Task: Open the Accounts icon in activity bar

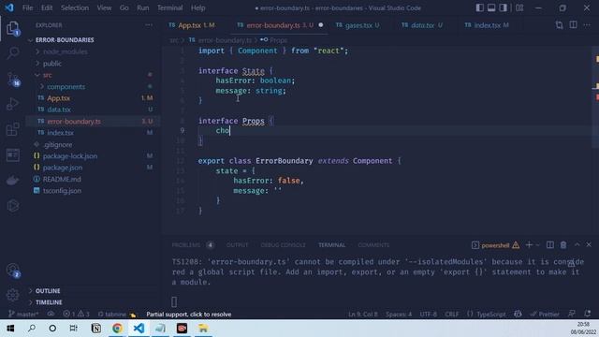Action: click(12, 270)
